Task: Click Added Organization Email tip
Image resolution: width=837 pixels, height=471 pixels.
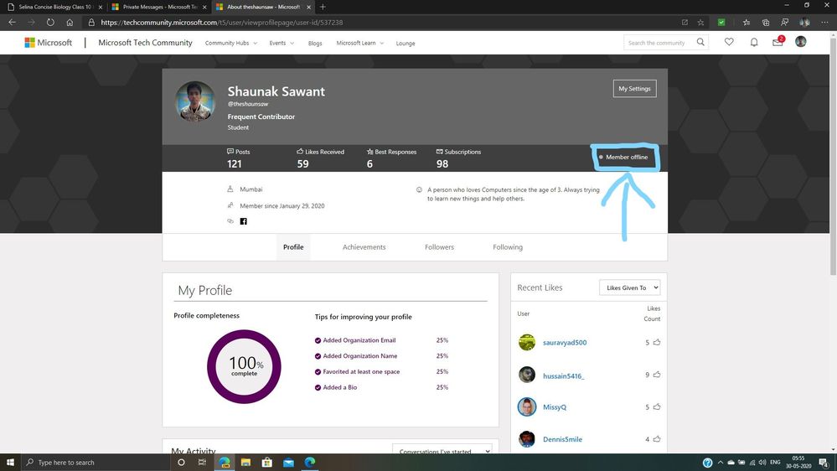Action: tap(359, 340)
